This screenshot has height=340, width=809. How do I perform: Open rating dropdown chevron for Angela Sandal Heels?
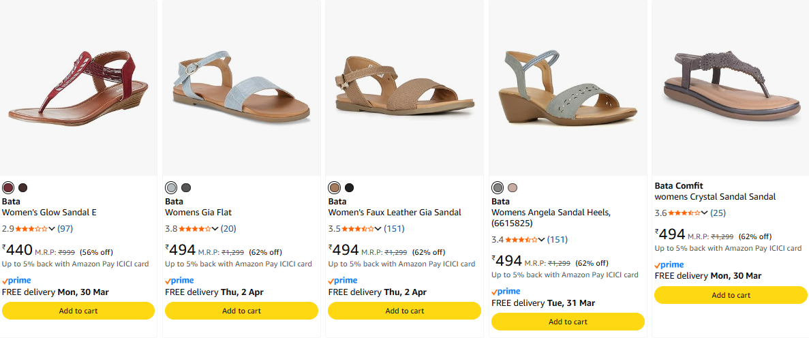pos(542,240)
